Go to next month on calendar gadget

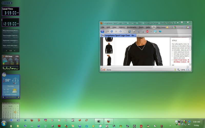tap(18, 106)
